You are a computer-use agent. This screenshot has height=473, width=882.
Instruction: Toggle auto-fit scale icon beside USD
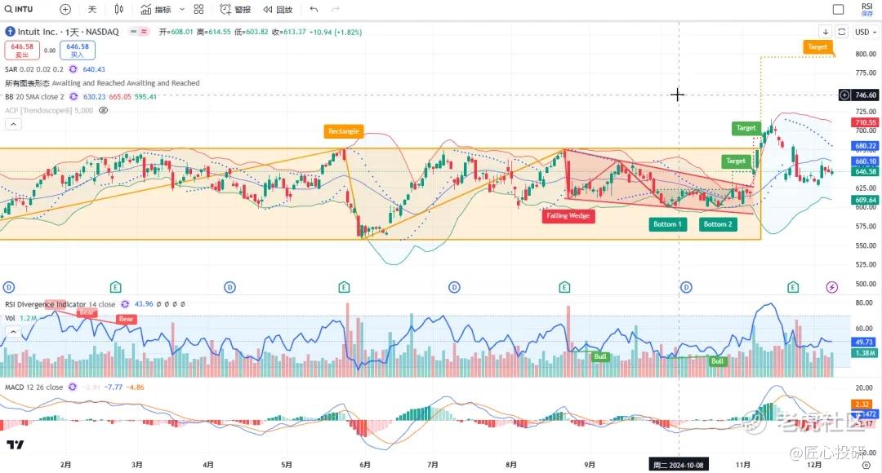tap(841, 32)
